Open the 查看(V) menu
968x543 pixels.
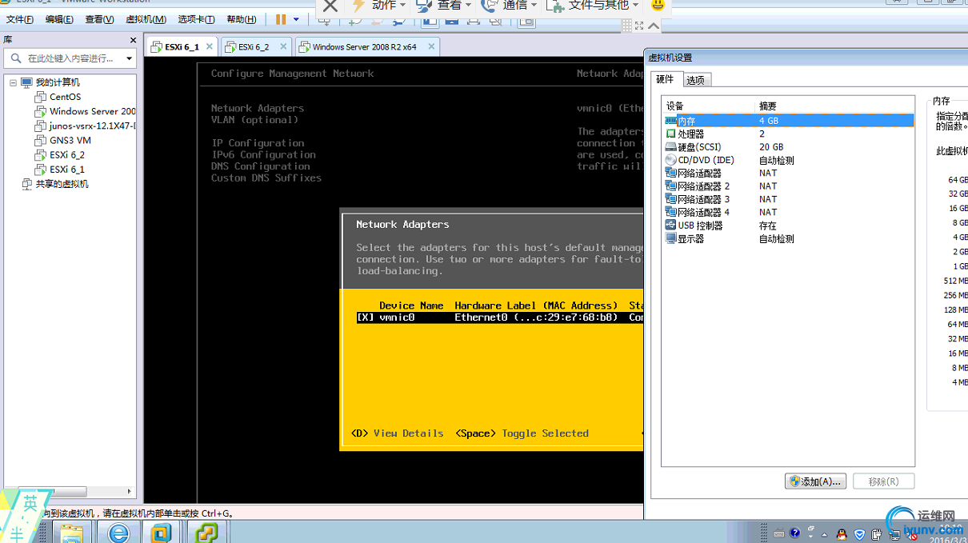[x=99, y=19]
